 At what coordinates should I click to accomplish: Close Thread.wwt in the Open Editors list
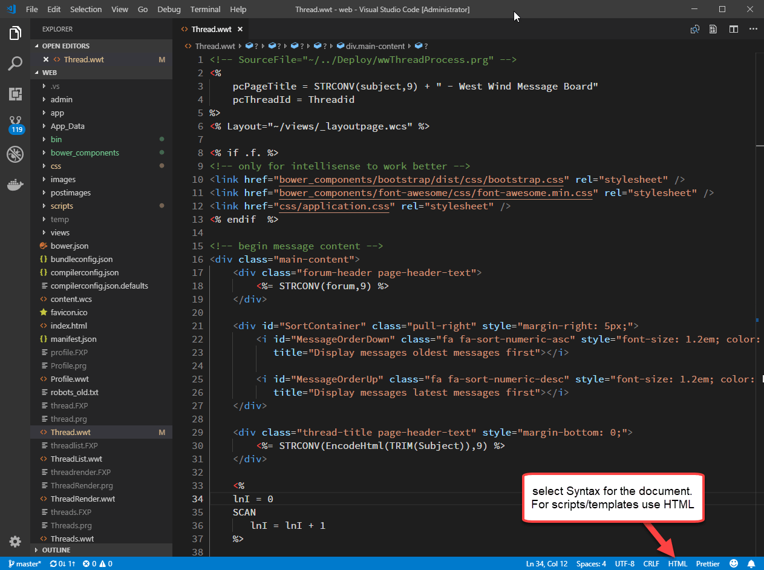coord(46,59)
